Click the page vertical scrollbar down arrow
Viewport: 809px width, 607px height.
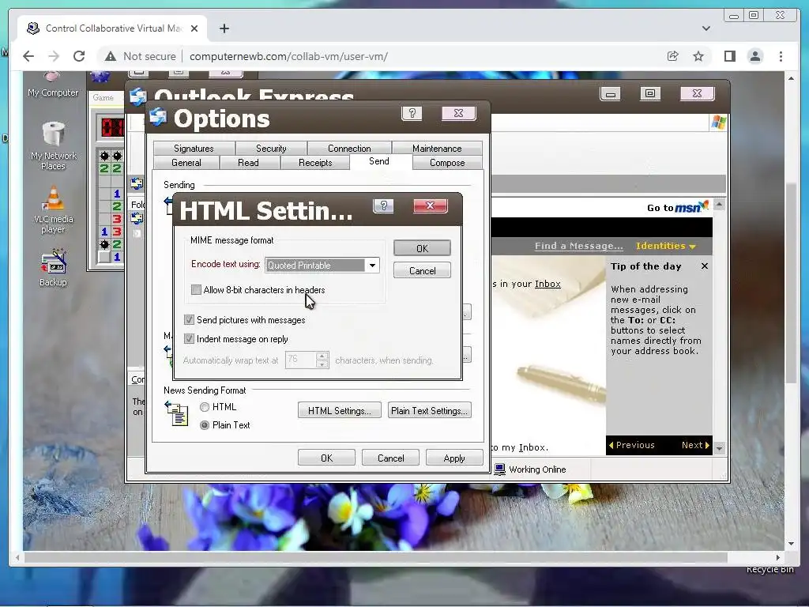click(792, 544)
